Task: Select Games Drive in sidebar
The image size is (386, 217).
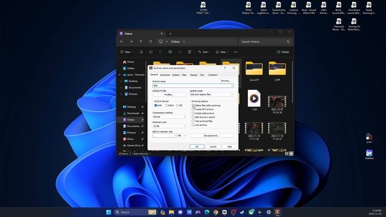Action: point(131,145)
